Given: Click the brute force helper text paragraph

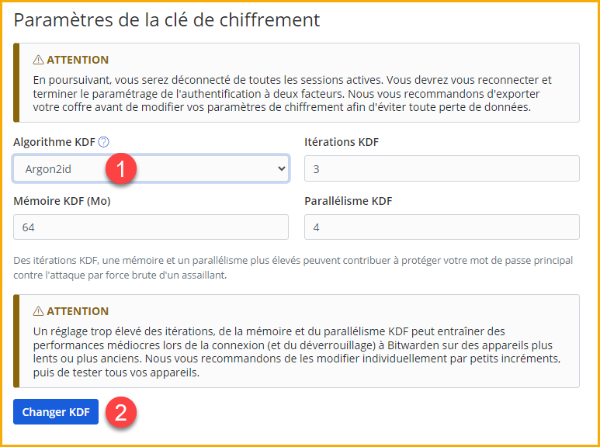Looking at the screenshot, I should (x=293, y=268).
